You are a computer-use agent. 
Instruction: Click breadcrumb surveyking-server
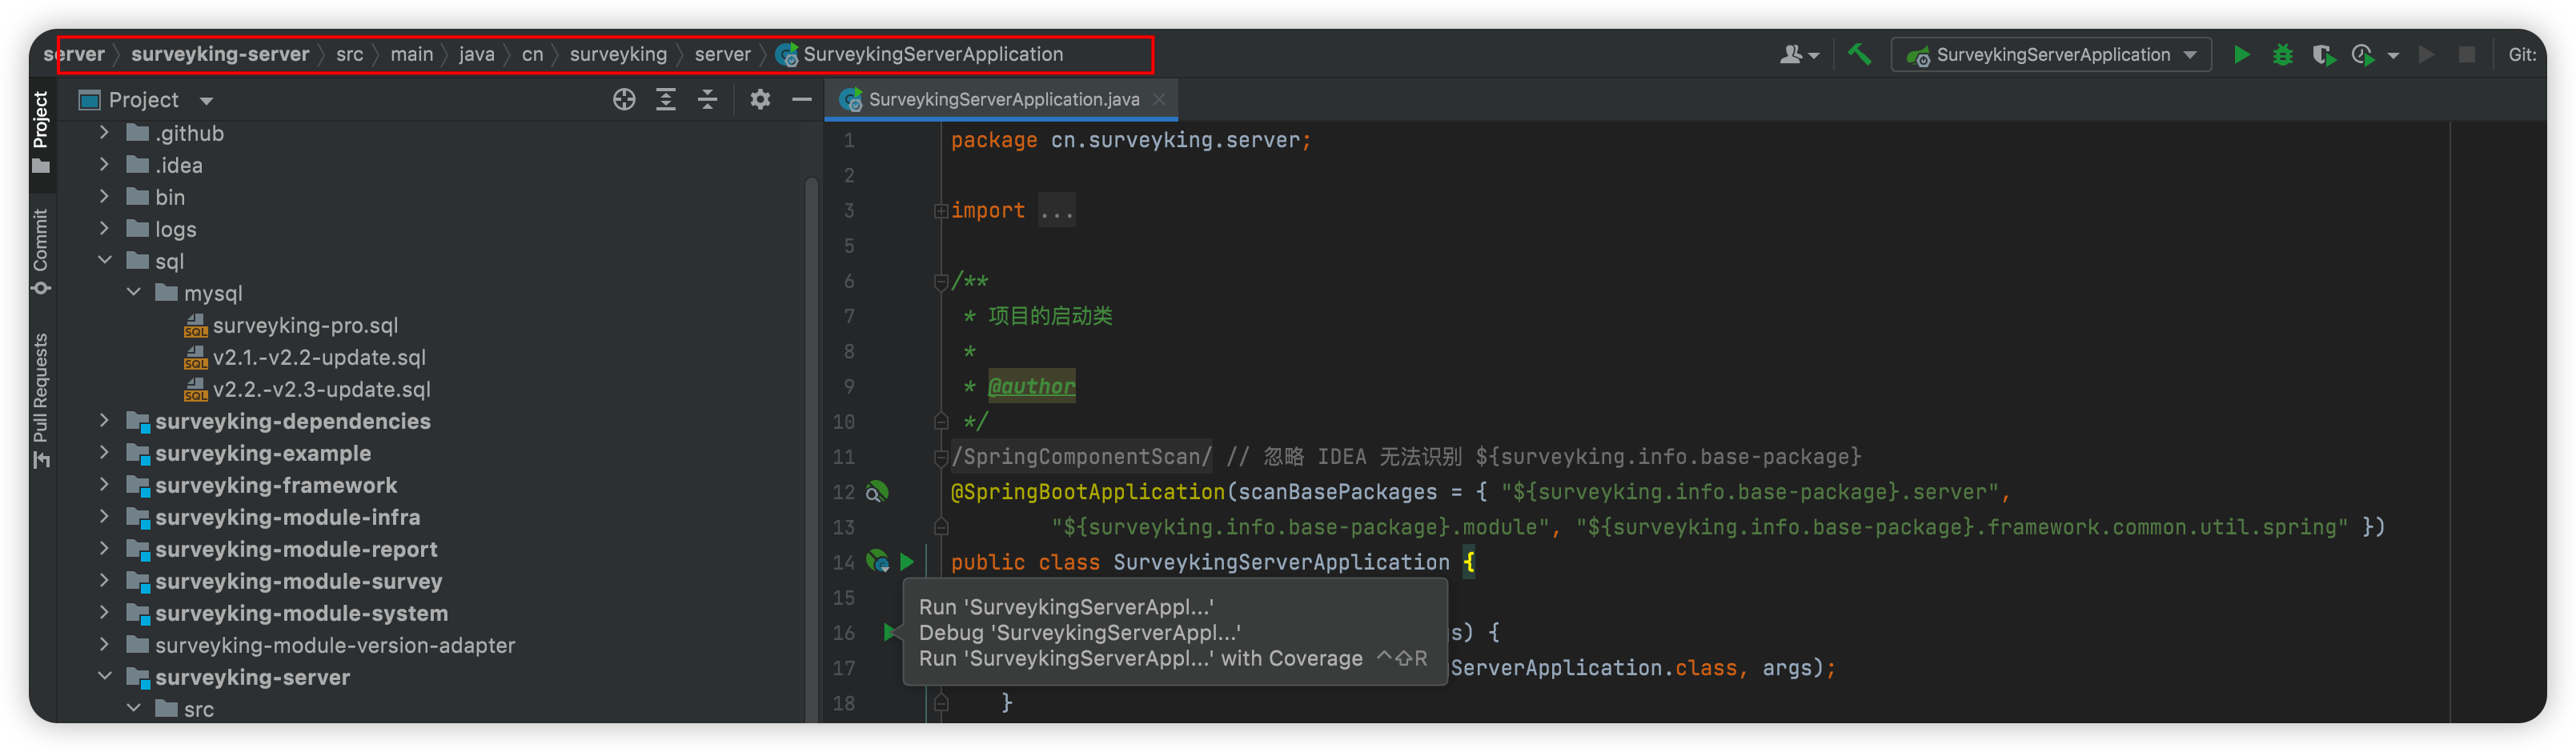click(220, 54)
